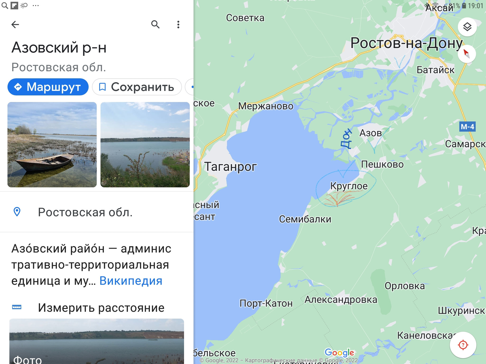This screenshot has width=486, height=364.
Task: Open the map layers selector
Action: click(x=467, y=27)
